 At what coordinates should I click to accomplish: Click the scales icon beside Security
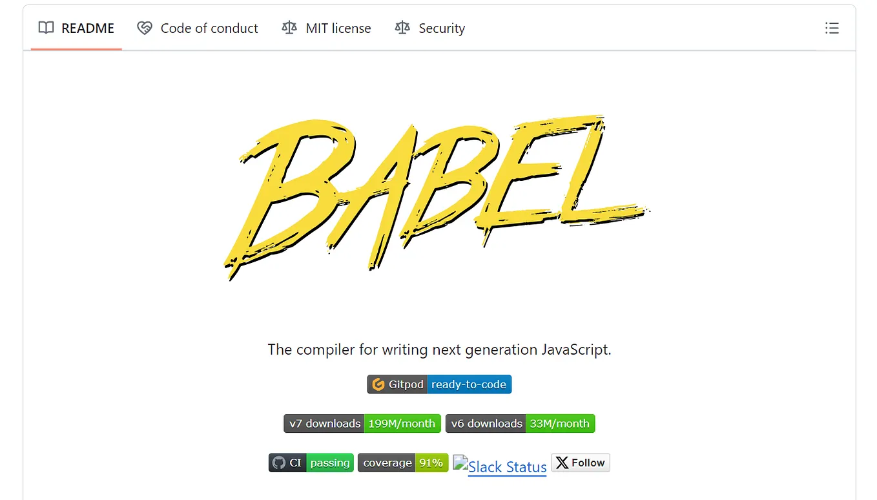pyautogui.click(x=401, y=28)
